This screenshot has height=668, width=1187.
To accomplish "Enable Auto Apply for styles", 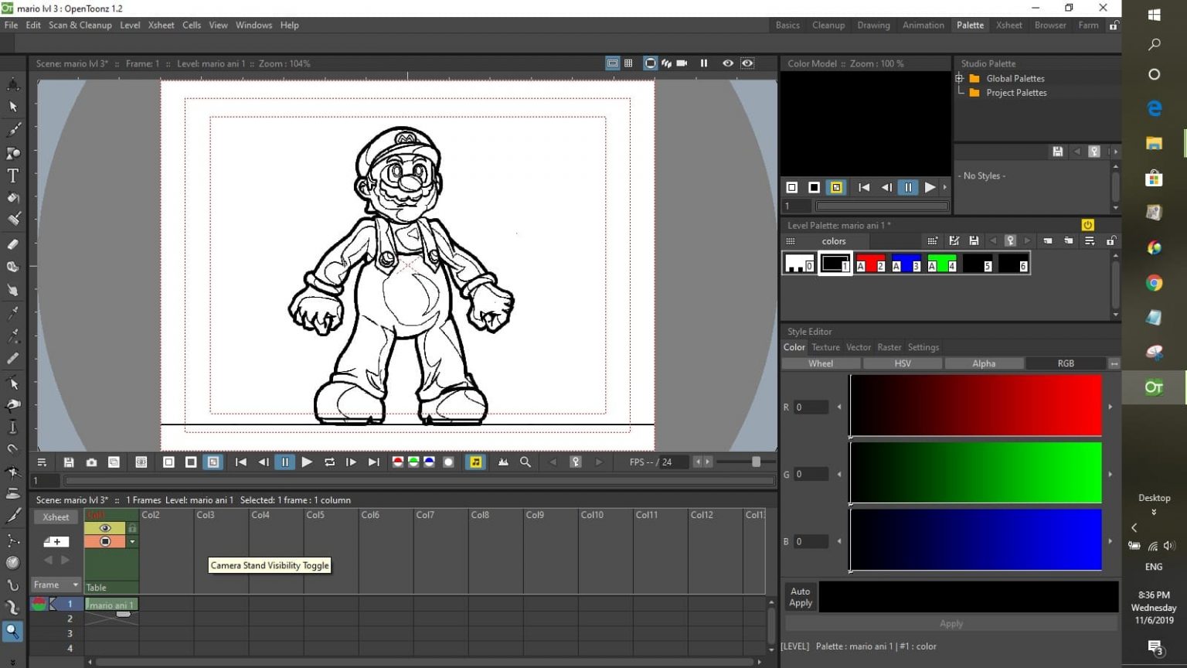I will [800, 596].
